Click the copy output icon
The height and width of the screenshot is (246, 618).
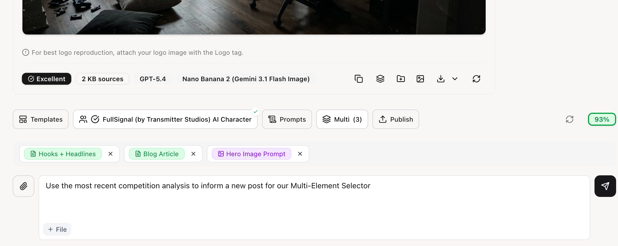tap(359, 79)
